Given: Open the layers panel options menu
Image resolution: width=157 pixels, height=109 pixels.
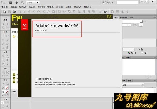Looking at the screenshot, I should [x=155, y=57].
